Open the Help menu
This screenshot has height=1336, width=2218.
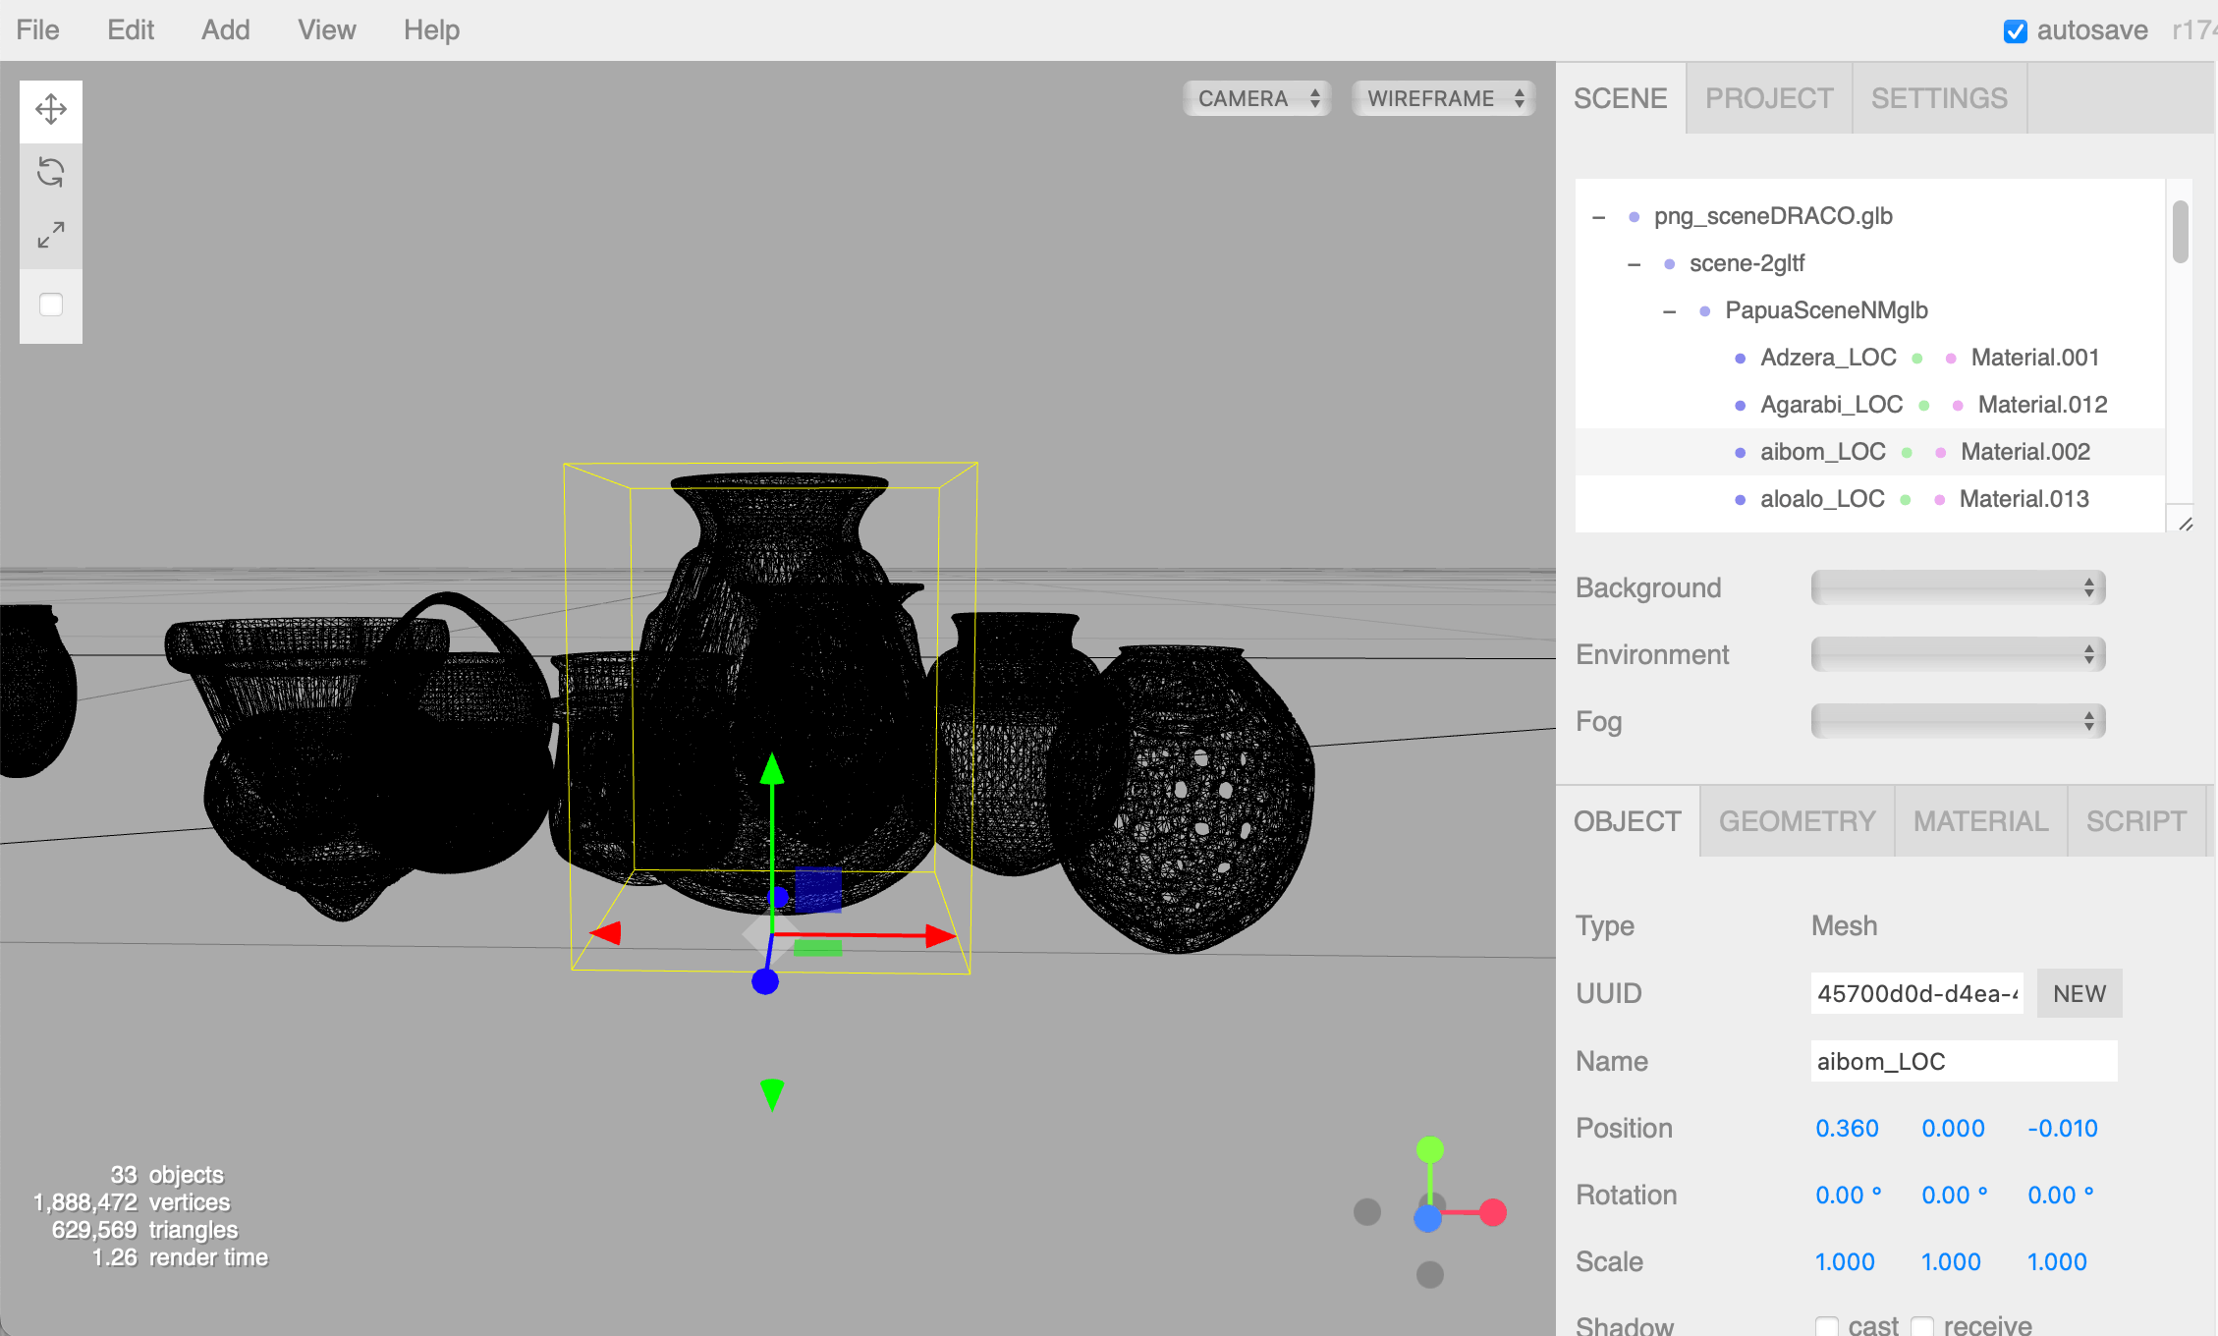pyautogui.click(x=431, y=30)
